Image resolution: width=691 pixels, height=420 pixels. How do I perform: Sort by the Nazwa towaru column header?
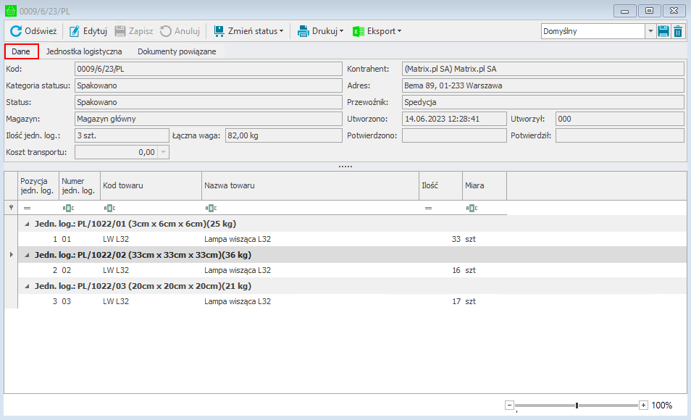310,185
